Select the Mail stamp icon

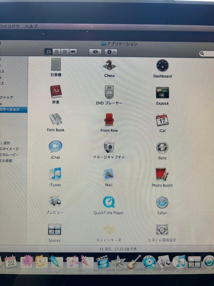click(109, 174)
